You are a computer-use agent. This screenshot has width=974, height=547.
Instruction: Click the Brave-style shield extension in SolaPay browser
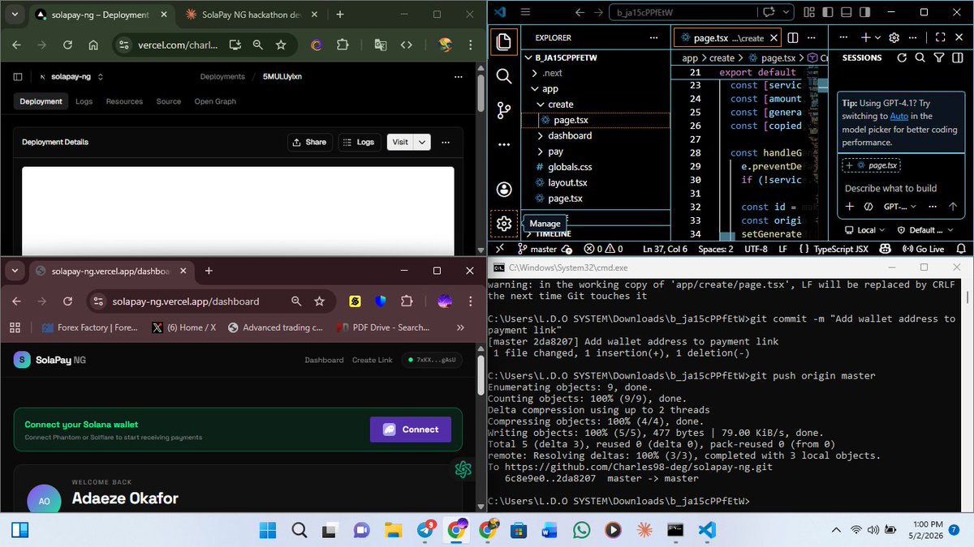381,301
